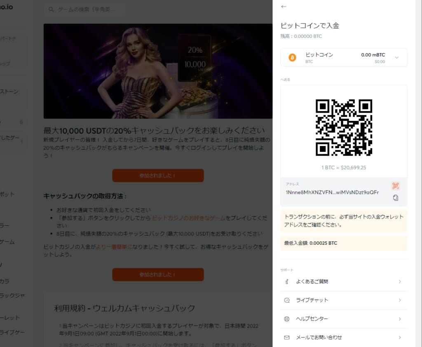Expand chevron beside メールでお問い合わせ

click(x=400, y=338)
